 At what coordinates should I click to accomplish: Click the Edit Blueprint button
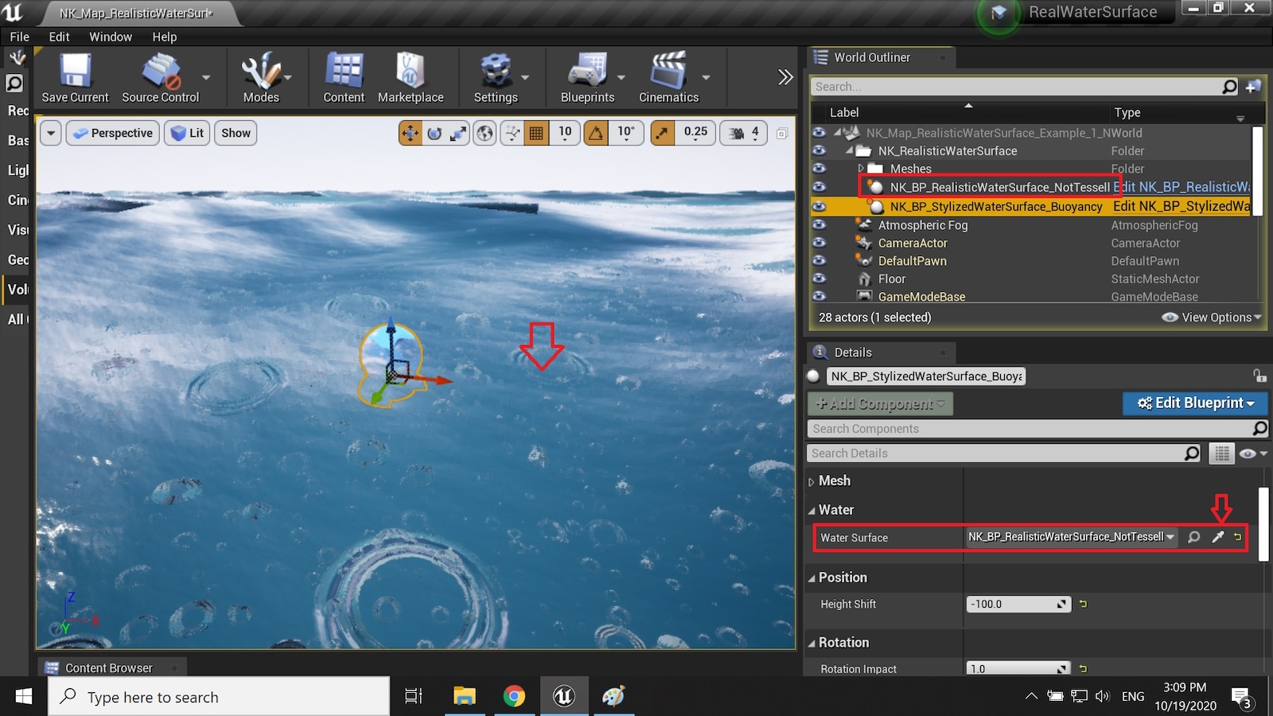(1195, 403)
